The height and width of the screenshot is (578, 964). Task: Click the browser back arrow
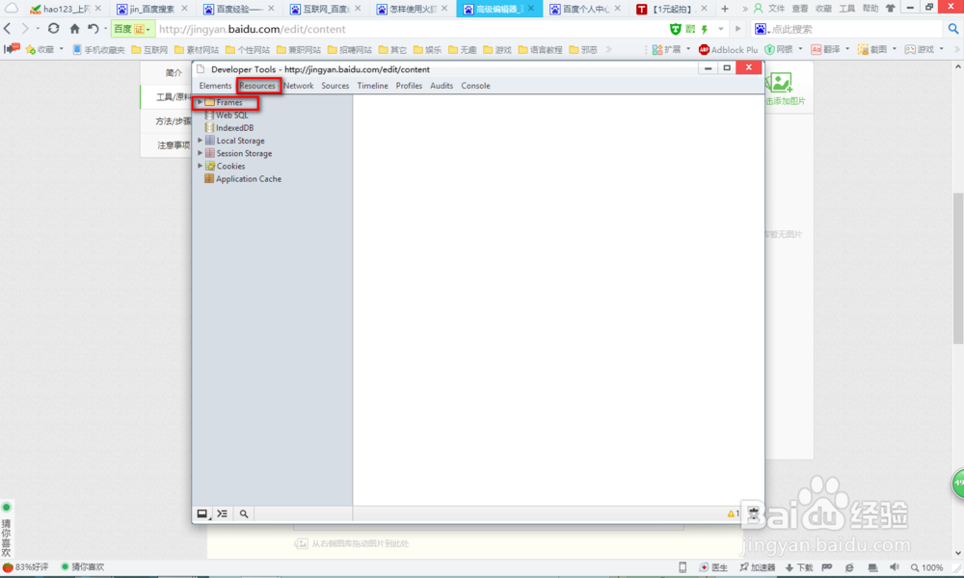coord(8,28)
